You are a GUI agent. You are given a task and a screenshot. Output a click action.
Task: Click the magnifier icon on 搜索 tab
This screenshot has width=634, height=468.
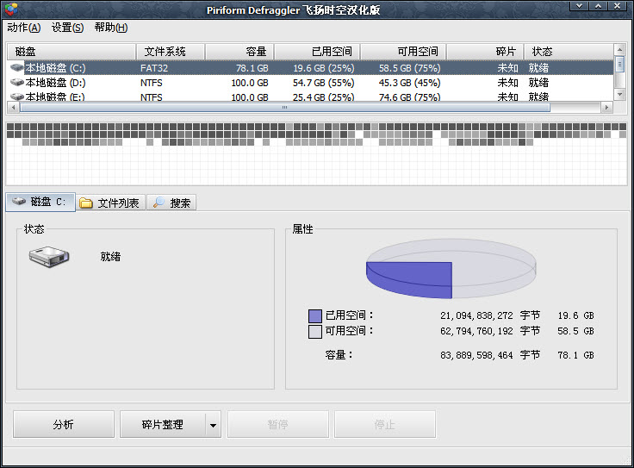(158, 203)
